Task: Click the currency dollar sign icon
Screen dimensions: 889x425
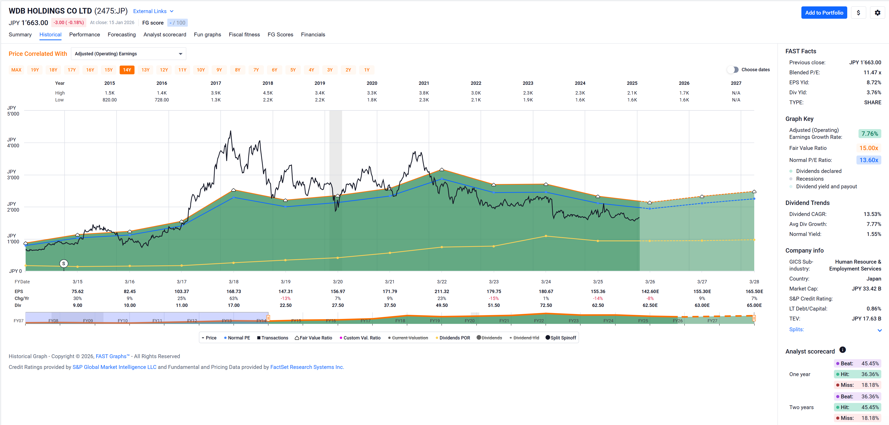Action: click(x=858, y=13)
